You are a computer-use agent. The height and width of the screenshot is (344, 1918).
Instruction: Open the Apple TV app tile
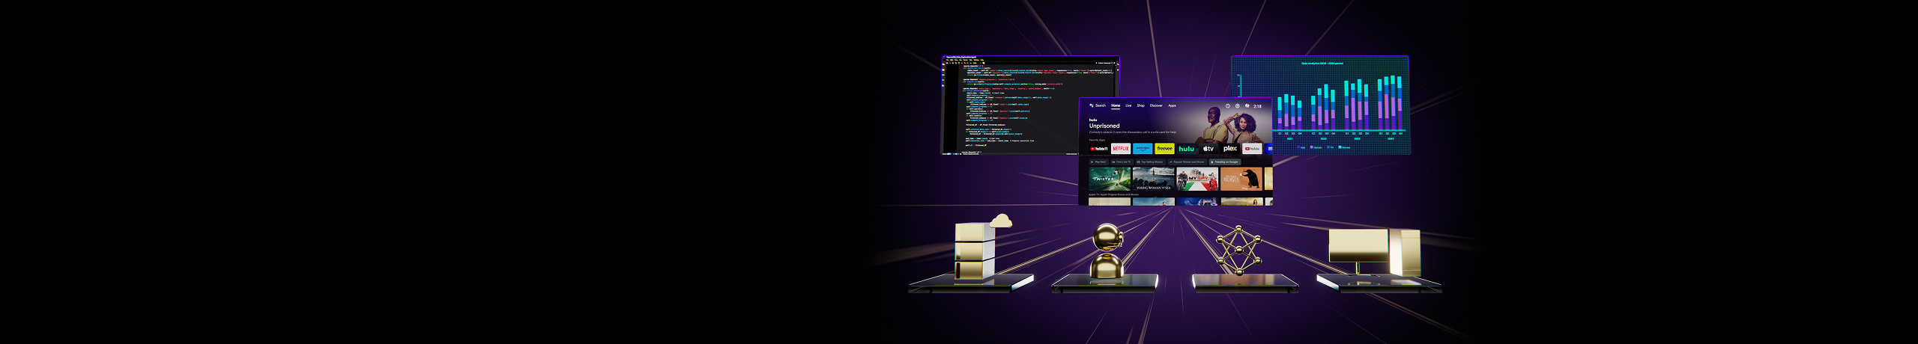pos(1208,149)
